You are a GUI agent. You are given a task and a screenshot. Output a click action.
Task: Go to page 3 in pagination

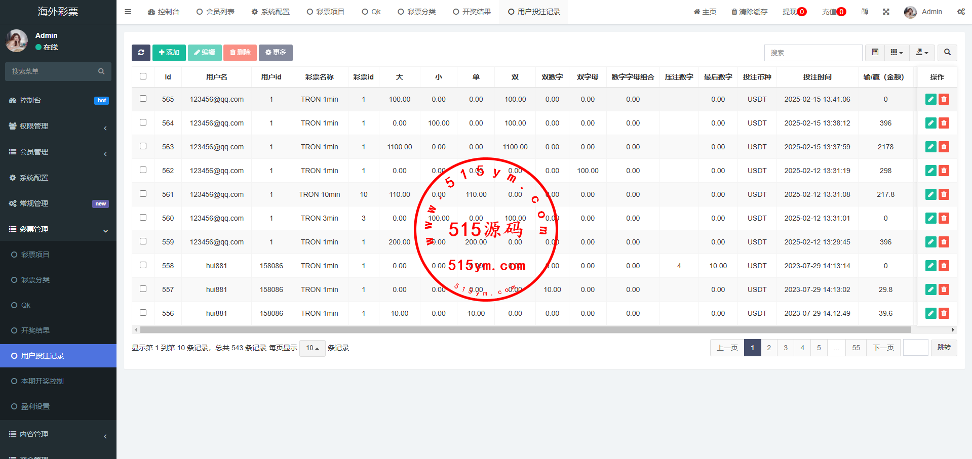pos(786,348)
